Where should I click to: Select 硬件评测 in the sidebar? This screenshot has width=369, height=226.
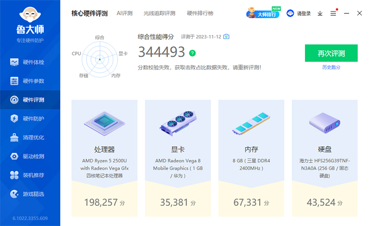point(30,100)
